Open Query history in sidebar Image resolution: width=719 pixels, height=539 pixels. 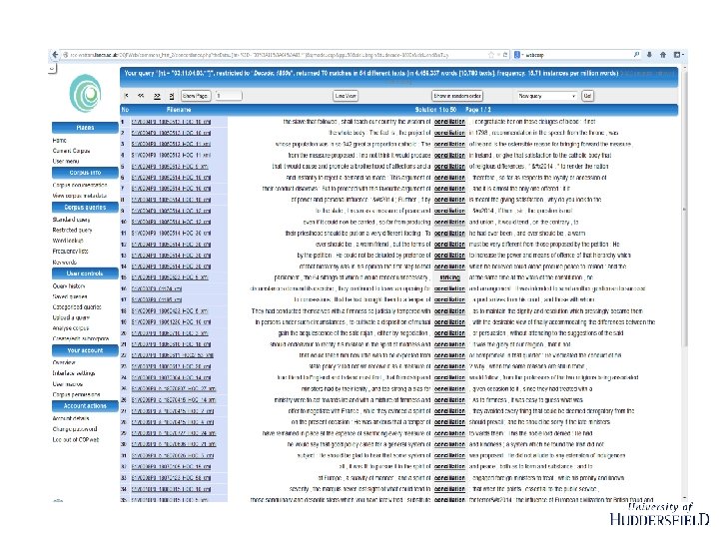69,286
